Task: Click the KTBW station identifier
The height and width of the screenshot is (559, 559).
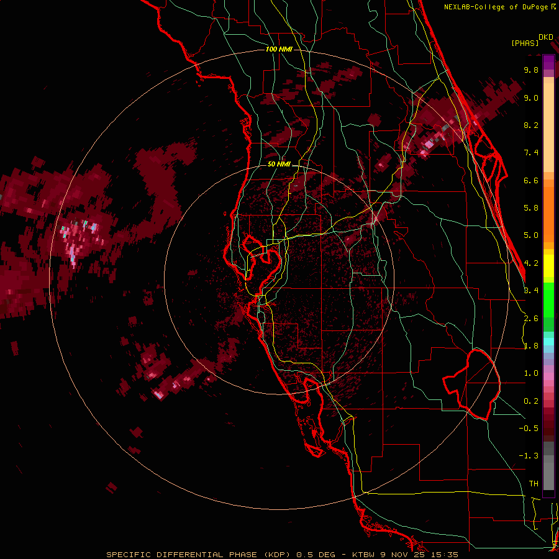Action: [x=364, y=555]
